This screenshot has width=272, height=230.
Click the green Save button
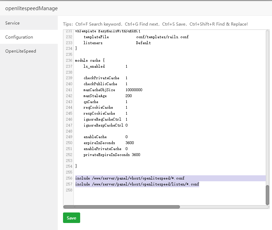pyautogui.click(x=71, y=218)
